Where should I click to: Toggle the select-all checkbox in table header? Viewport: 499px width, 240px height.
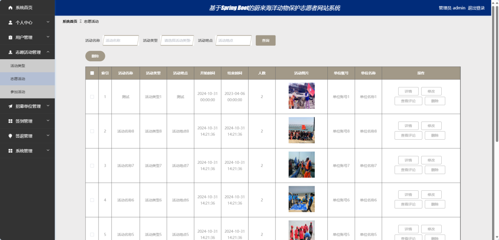point(92,73)
